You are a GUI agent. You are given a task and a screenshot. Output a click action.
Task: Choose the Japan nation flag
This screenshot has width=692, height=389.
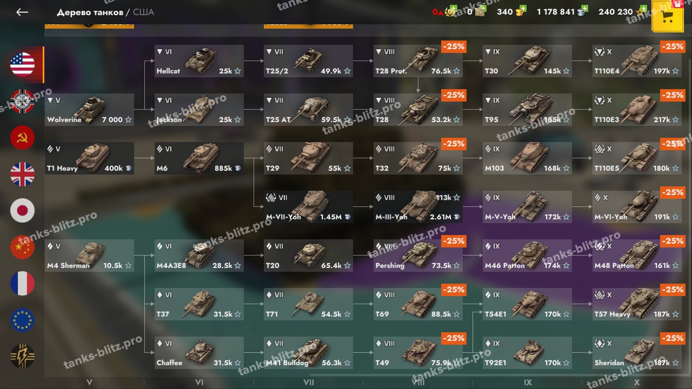point(23,211)
